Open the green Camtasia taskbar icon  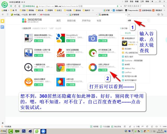11,131
